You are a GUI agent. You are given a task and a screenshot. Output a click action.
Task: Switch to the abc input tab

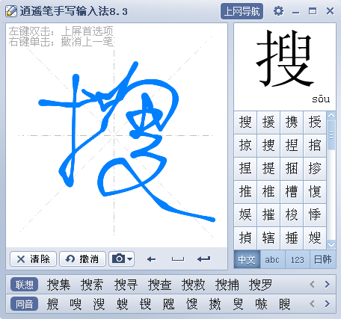pyautogui.click(x=272, y=259)
